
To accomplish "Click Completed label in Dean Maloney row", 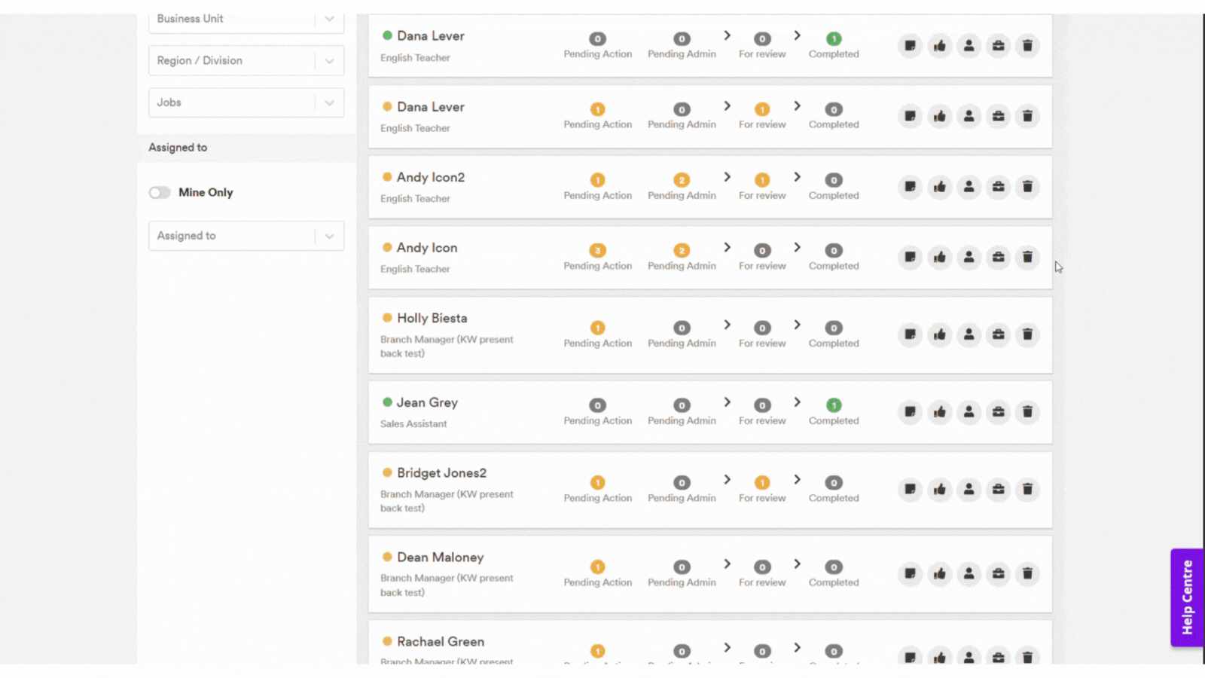I will [x=834, y=583].
